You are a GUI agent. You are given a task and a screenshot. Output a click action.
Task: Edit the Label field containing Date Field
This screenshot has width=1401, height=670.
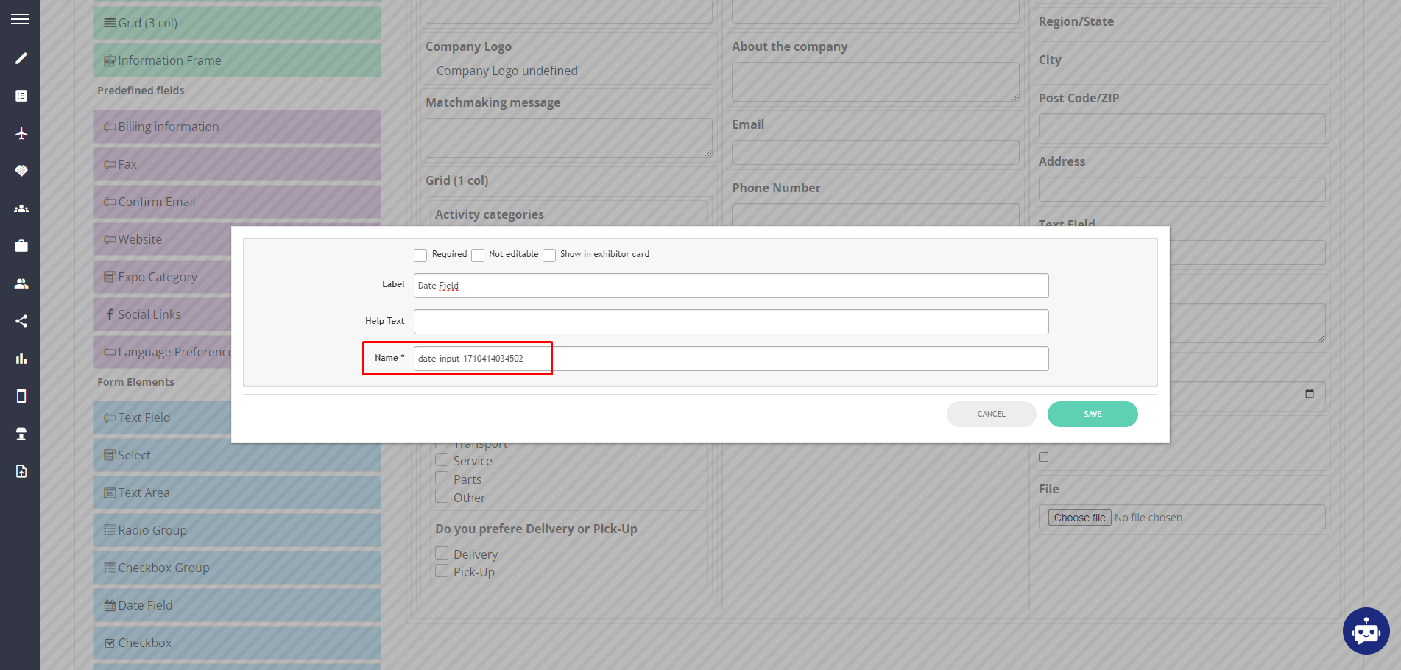pyautogui.click(x=730, y=286)
